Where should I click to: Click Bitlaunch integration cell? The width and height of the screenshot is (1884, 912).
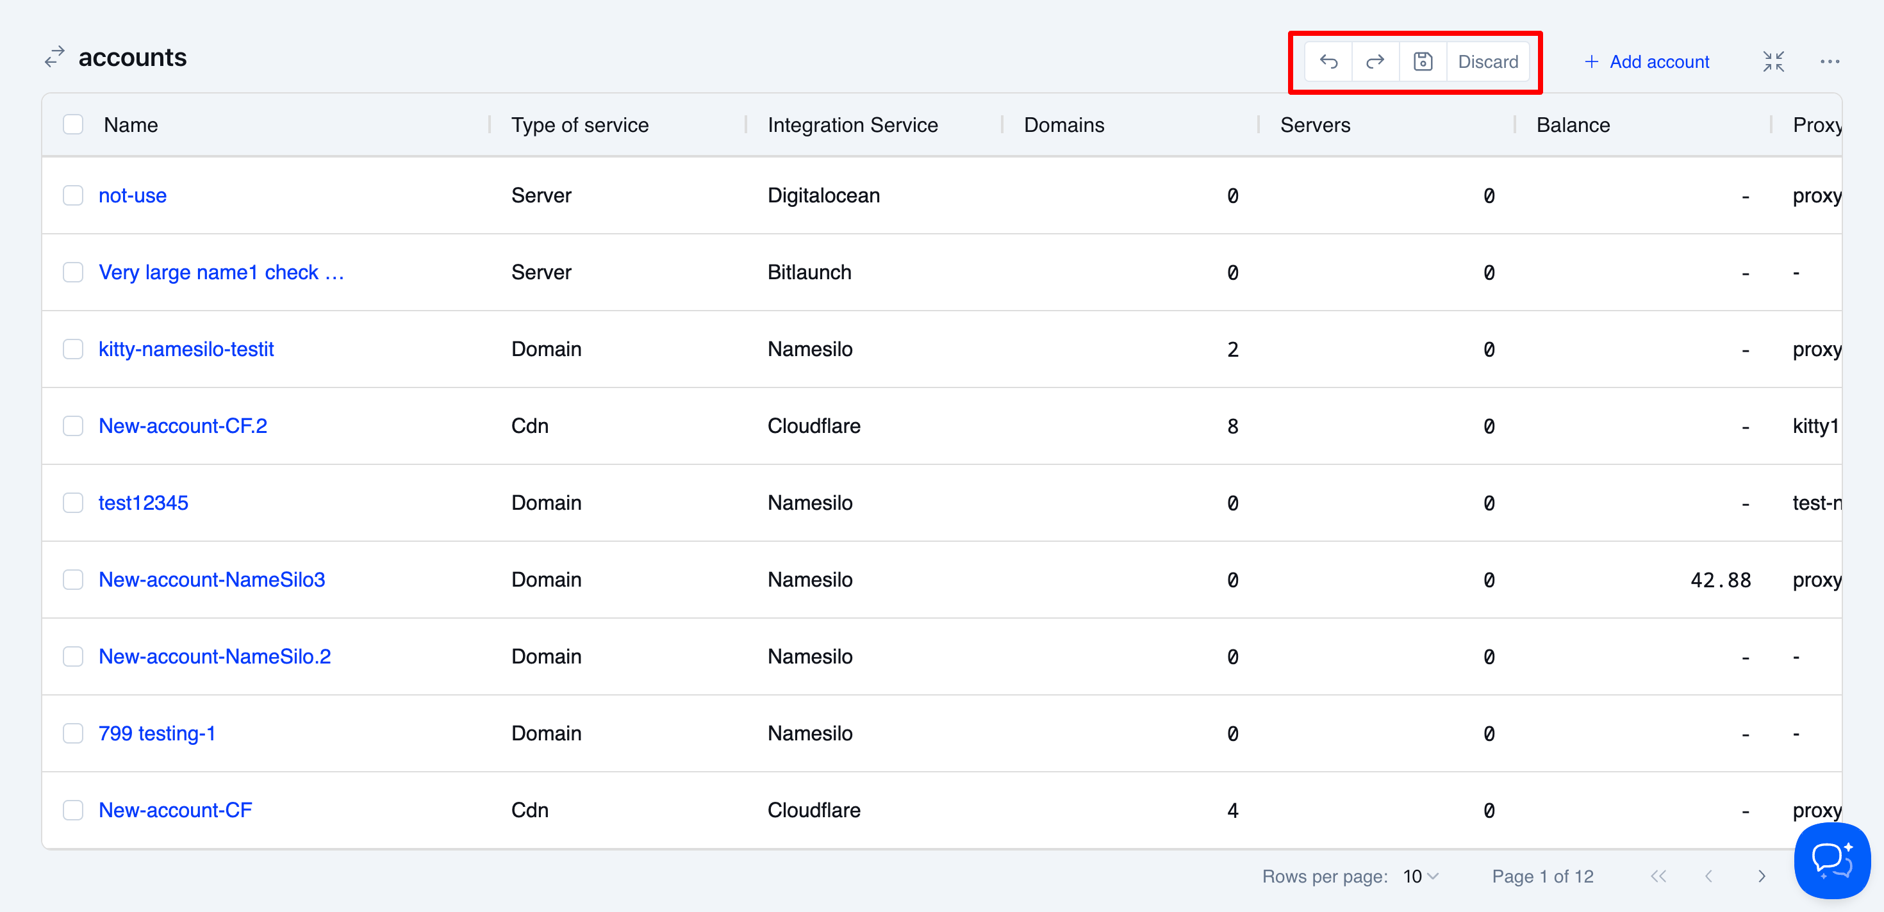(x=809, y=272)
